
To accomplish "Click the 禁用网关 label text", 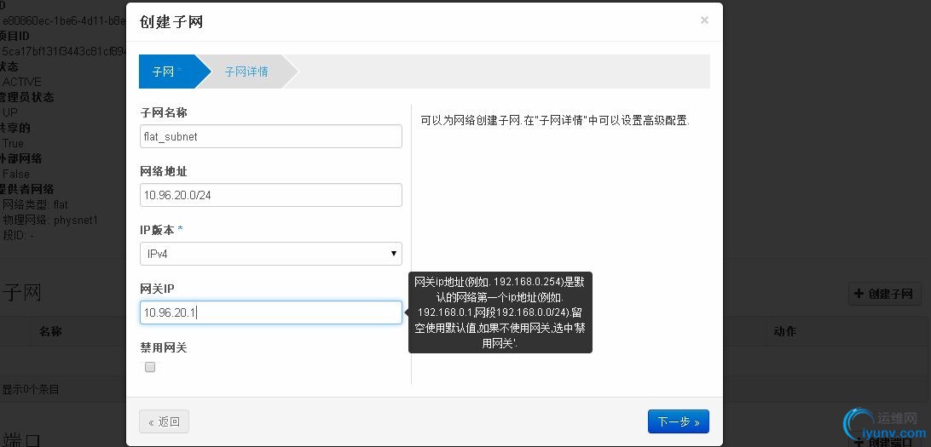I will click(x=164, y=347).
